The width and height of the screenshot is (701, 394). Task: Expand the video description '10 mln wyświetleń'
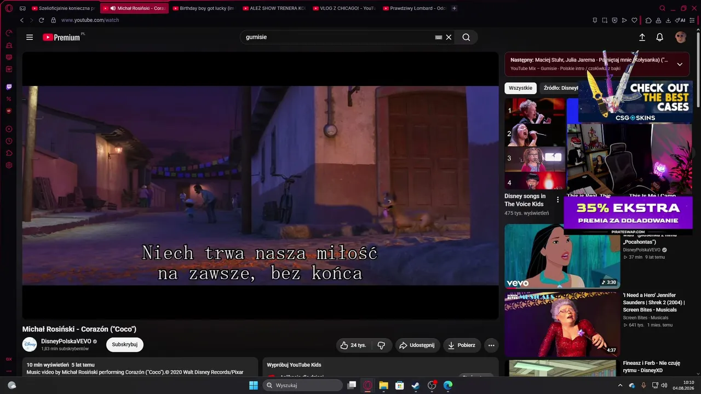click(140, 368)
